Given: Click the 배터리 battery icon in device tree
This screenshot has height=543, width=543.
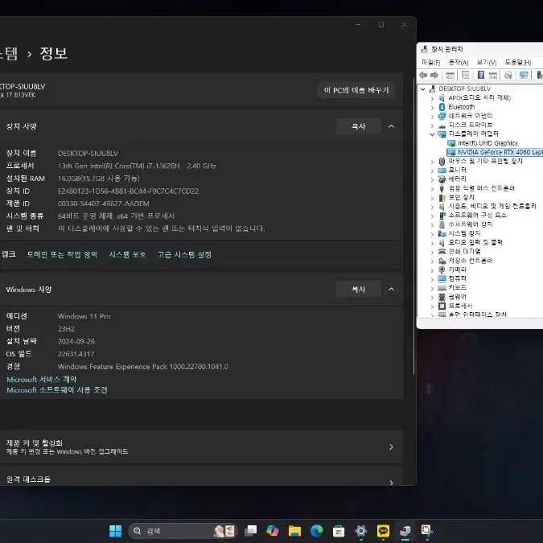Looking at the screenshot, I should (442, 179).
